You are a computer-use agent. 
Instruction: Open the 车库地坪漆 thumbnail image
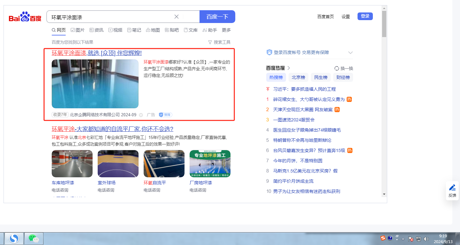tap(72, 164)
